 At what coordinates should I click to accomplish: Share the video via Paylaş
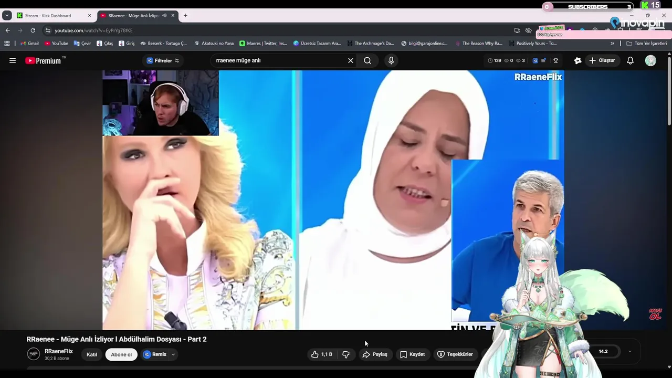pos(375,354)
